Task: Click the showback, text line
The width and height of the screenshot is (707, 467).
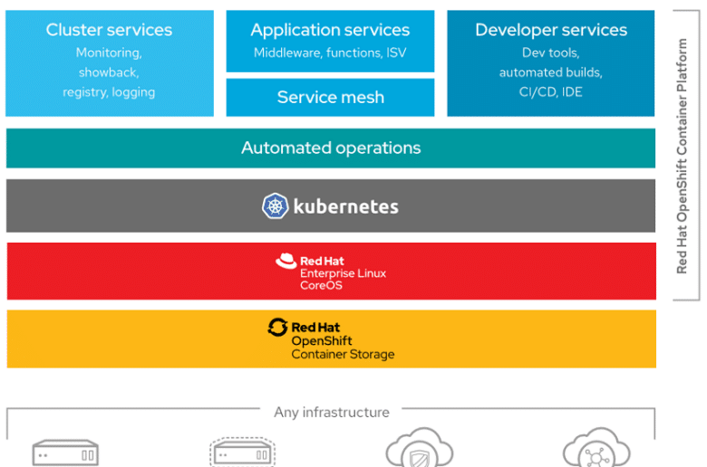Action: 109,72
